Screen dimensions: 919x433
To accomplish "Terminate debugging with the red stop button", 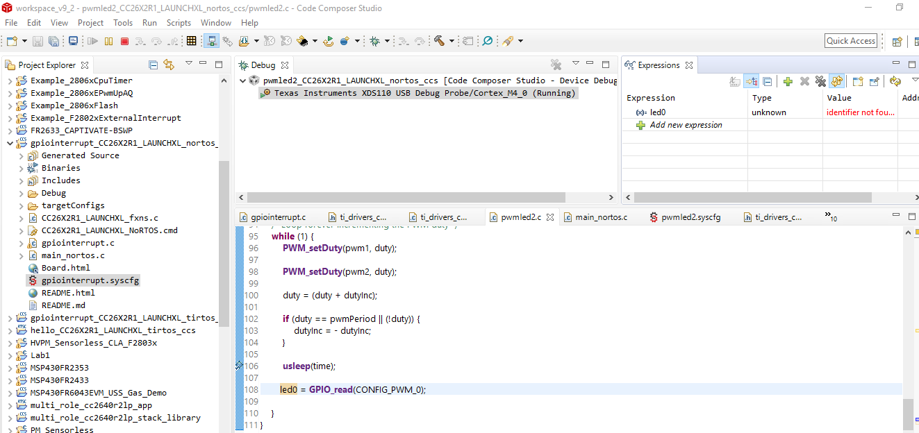I will point(124,41).
